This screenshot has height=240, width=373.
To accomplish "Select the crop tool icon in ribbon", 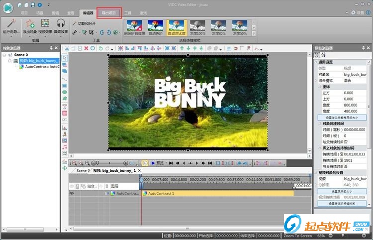I will [x=92, y=32].
